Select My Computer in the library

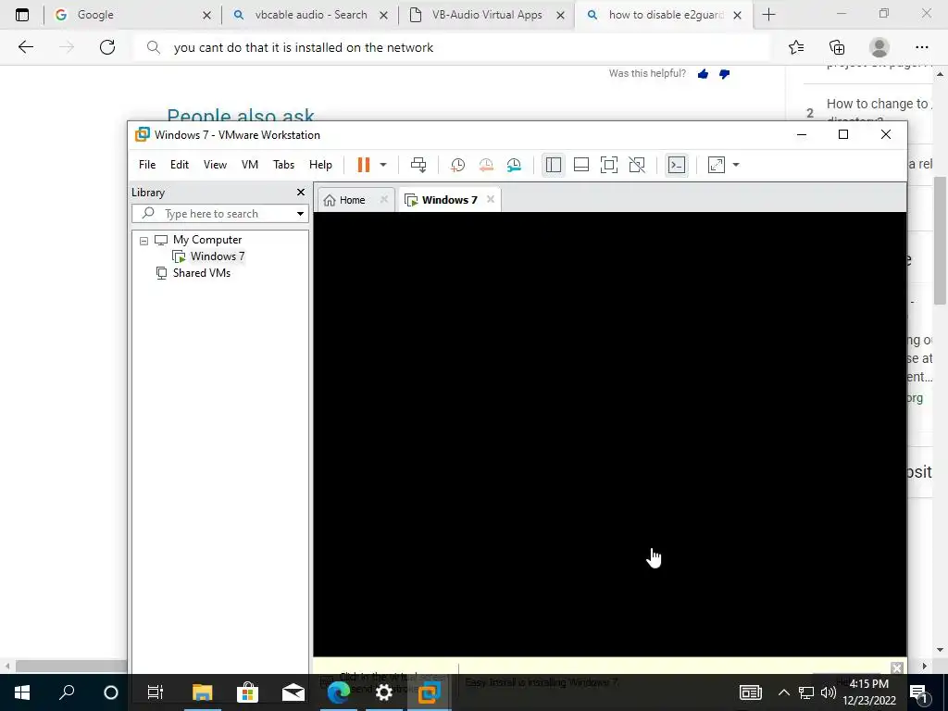tap(206, 240)
